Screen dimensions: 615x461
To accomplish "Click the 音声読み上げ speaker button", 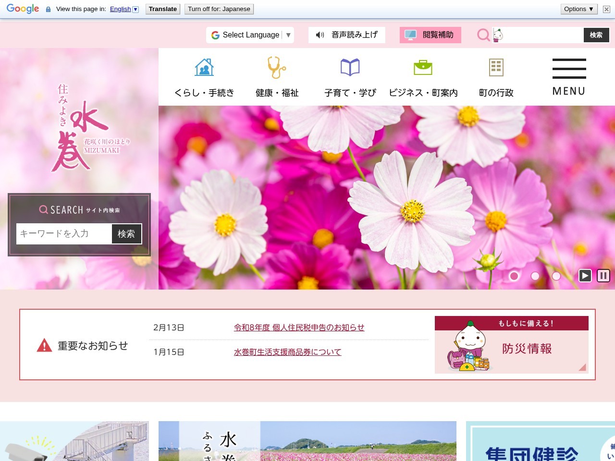I will tap(347, 35).
